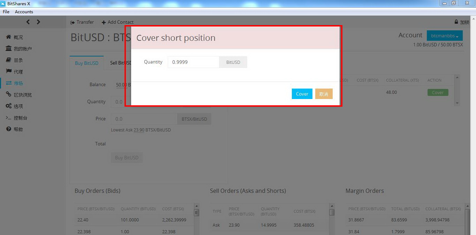This screenshot has width=476, height=235.
Task: Go to the 代理 delegates page
Action: [14, 72]
